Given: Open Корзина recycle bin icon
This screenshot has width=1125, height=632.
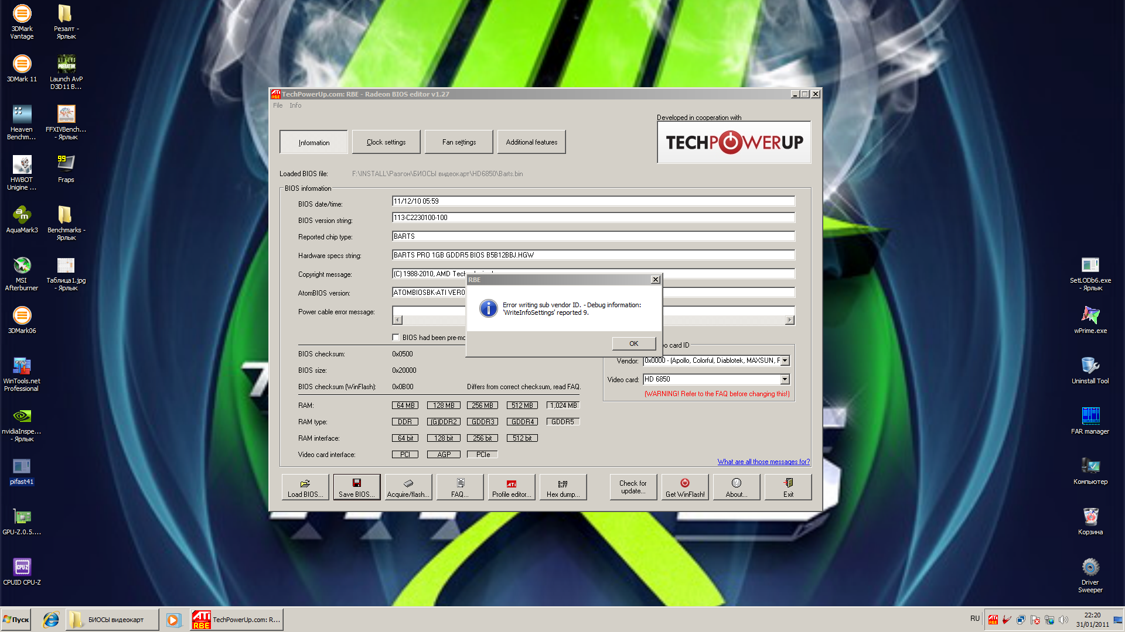Looking at the screenshot, I should tap(1090, 521).
